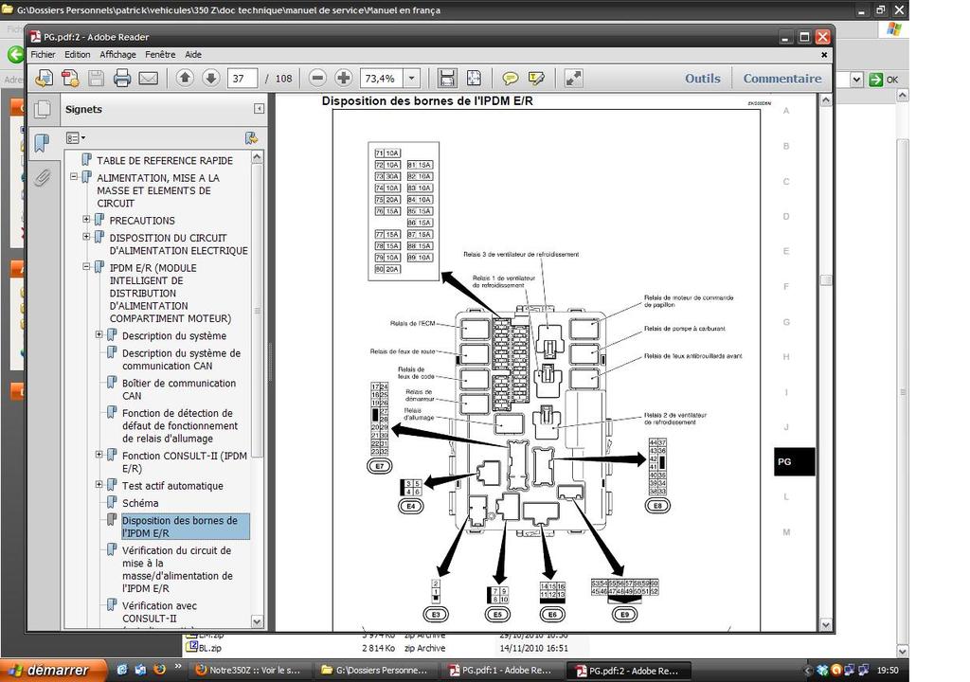This screenshot has width=970, height=682.
Task: Add a sticky note comment
Action: point(511,79)
